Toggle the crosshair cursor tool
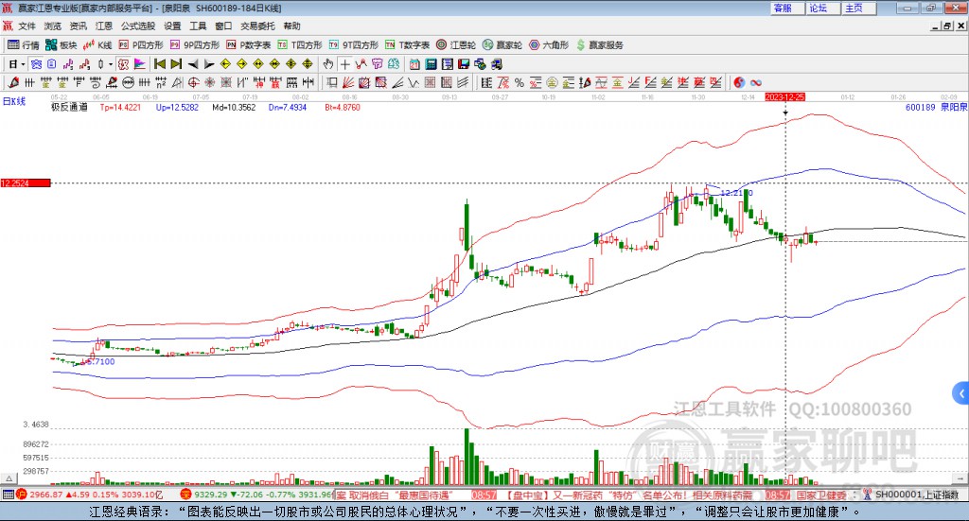 [344, 64]
